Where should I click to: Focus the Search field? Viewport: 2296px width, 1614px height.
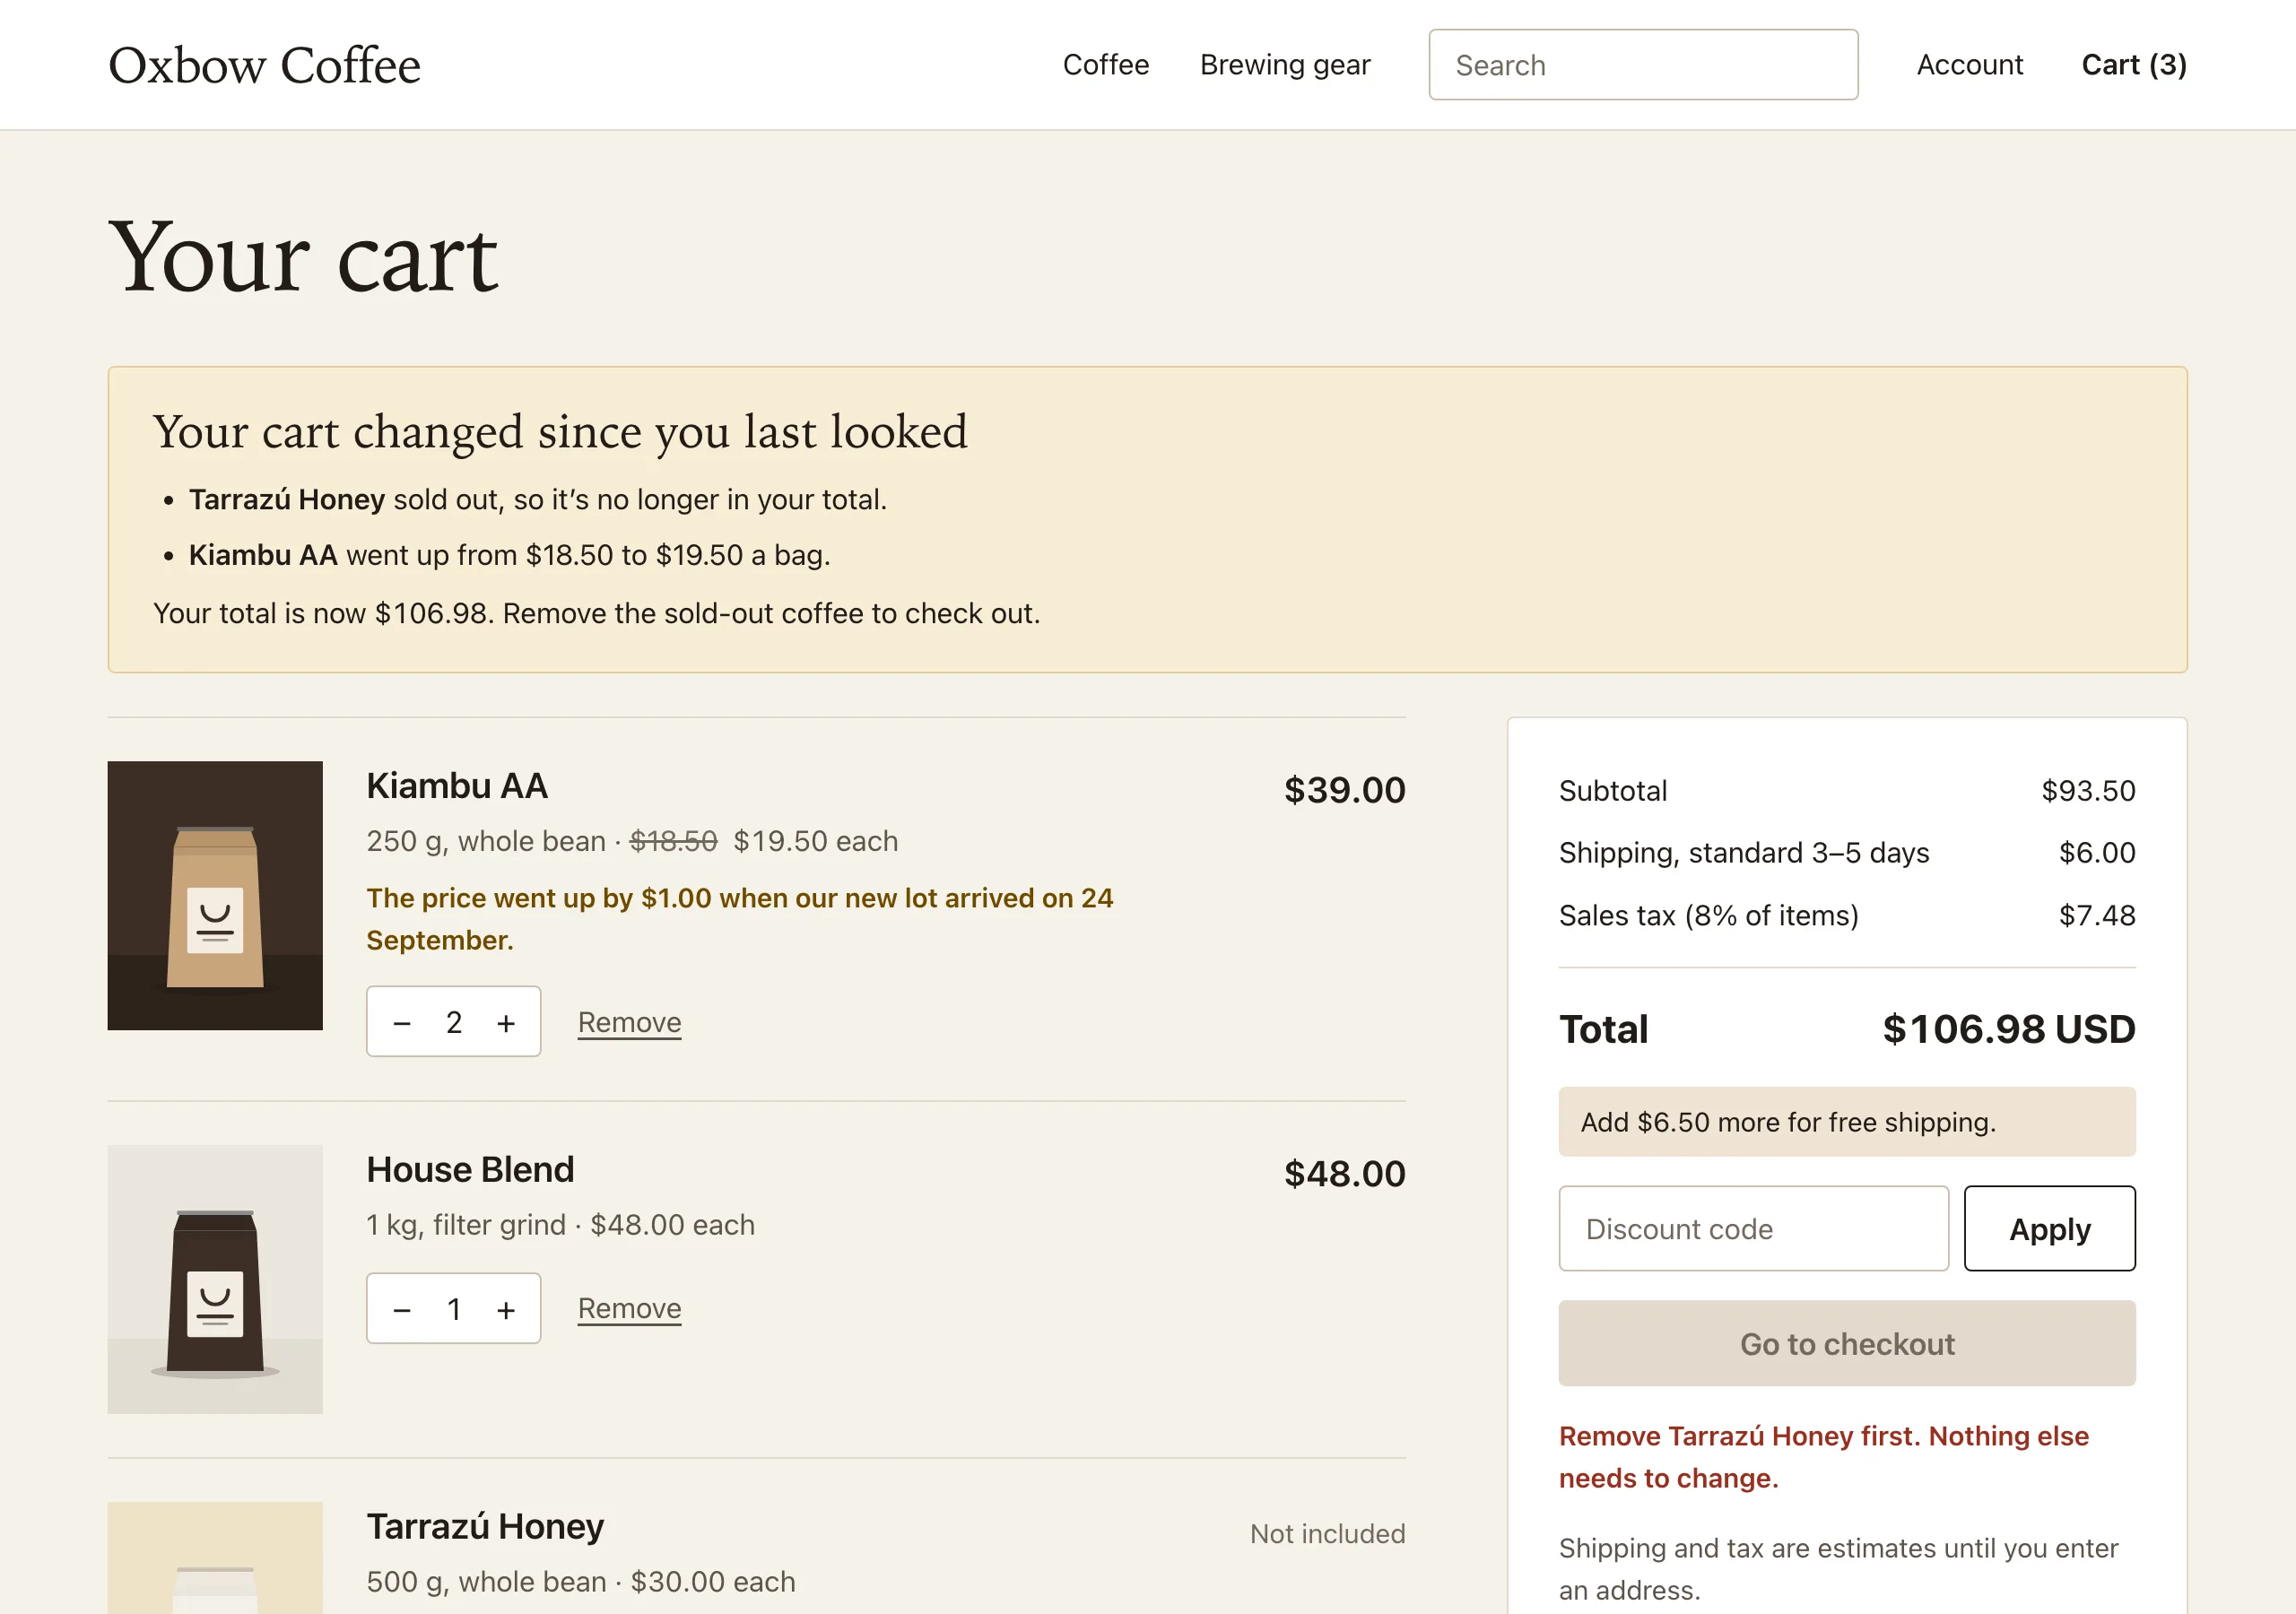1643,65
